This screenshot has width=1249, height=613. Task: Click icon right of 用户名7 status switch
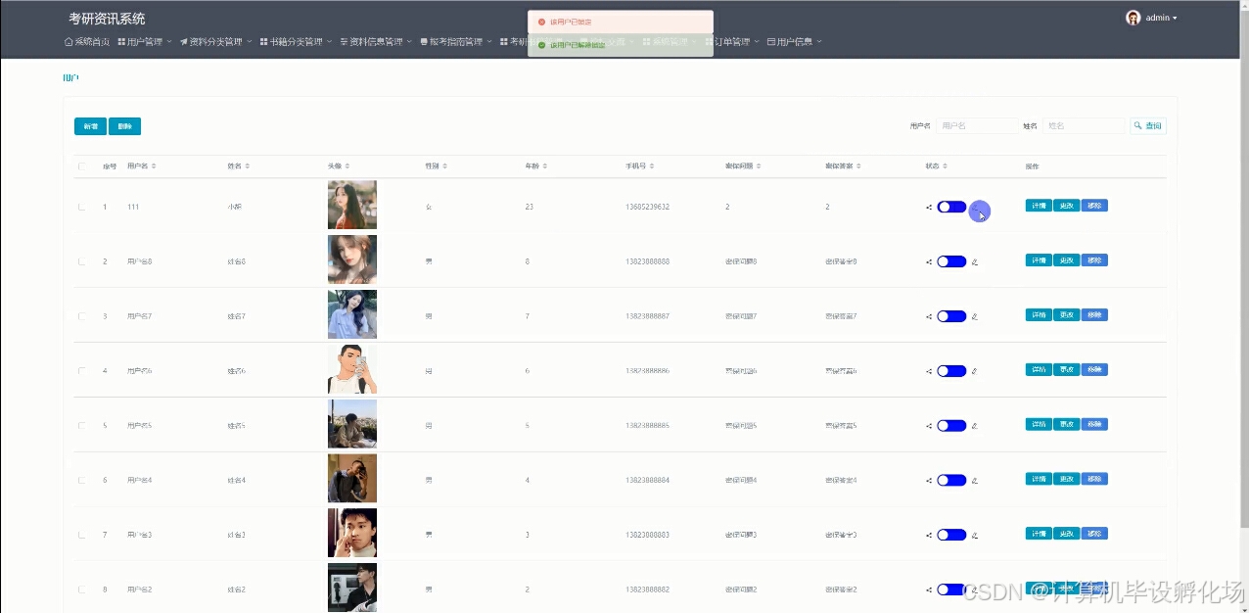point(975,316)
